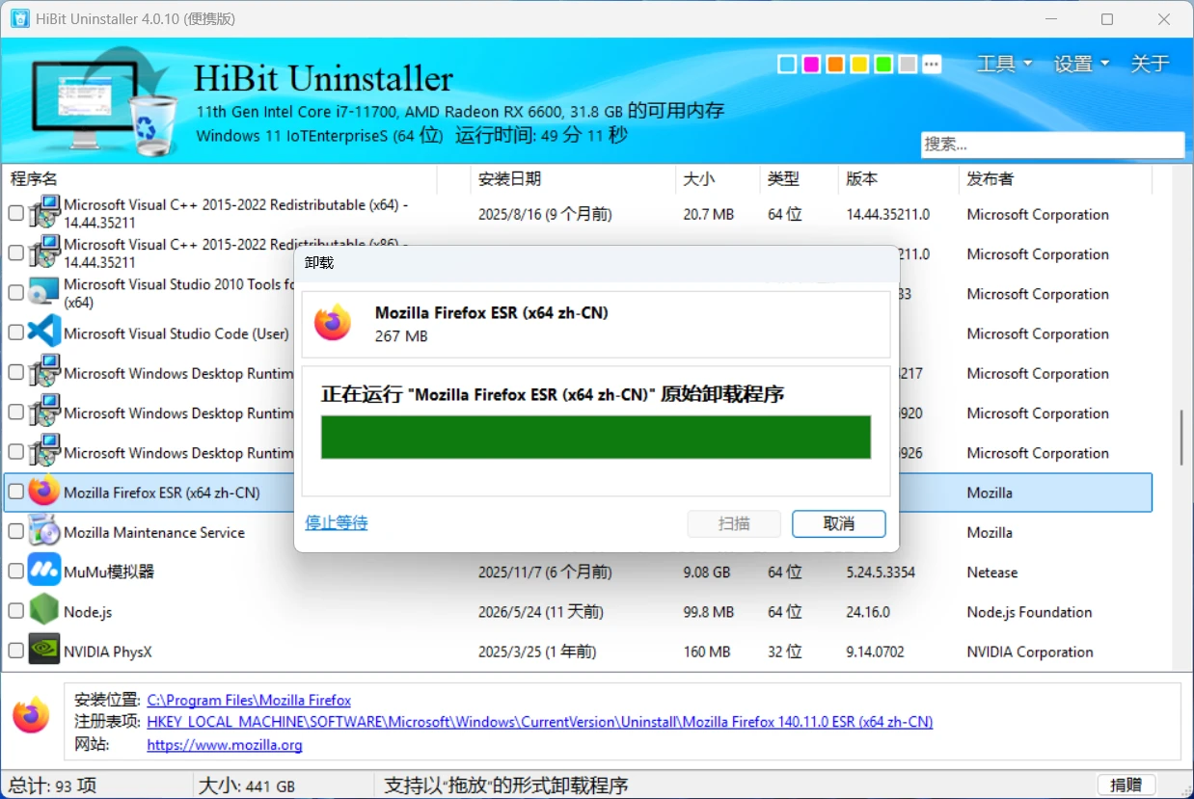Click the 9.08 GB size cell
Screen dimensions: 1194x799
coord(707,573)
